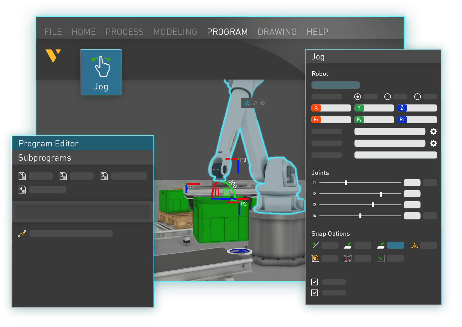Click the yellow V logo
The image size is (462, 327).
click(x=53, y=56)
